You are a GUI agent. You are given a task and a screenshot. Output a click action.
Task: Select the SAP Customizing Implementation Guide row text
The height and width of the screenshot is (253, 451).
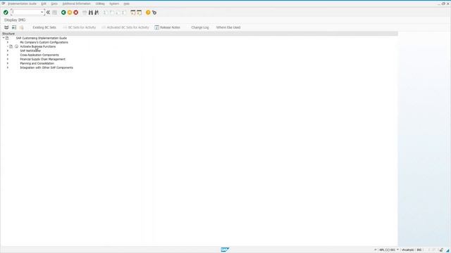[42, 38]
